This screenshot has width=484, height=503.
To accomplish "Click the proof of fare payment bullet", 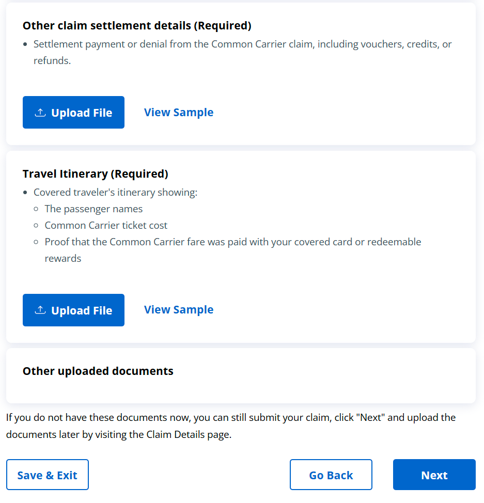I will 232,242.
